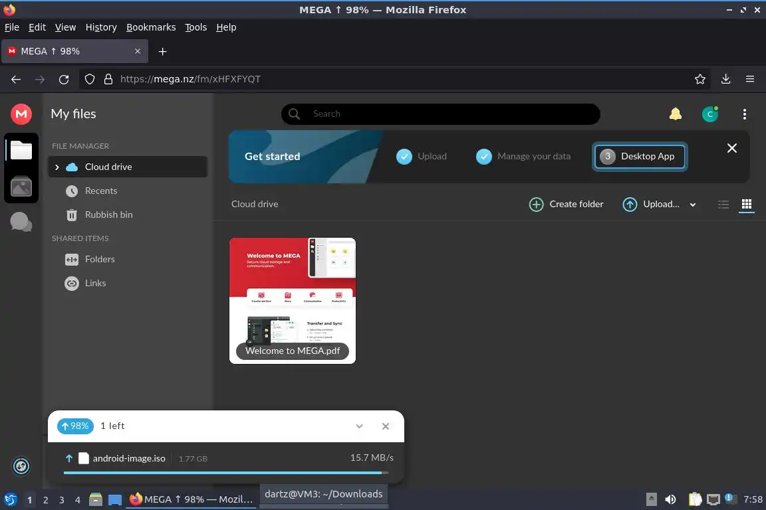
Task: Click the 98% upload progress badge
Action: (75, 426)
